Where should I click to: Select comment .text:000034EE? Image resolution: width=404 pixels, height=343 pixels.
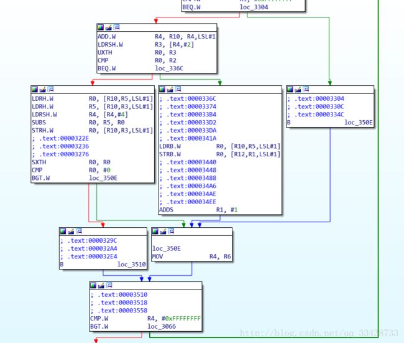(188, 202)
